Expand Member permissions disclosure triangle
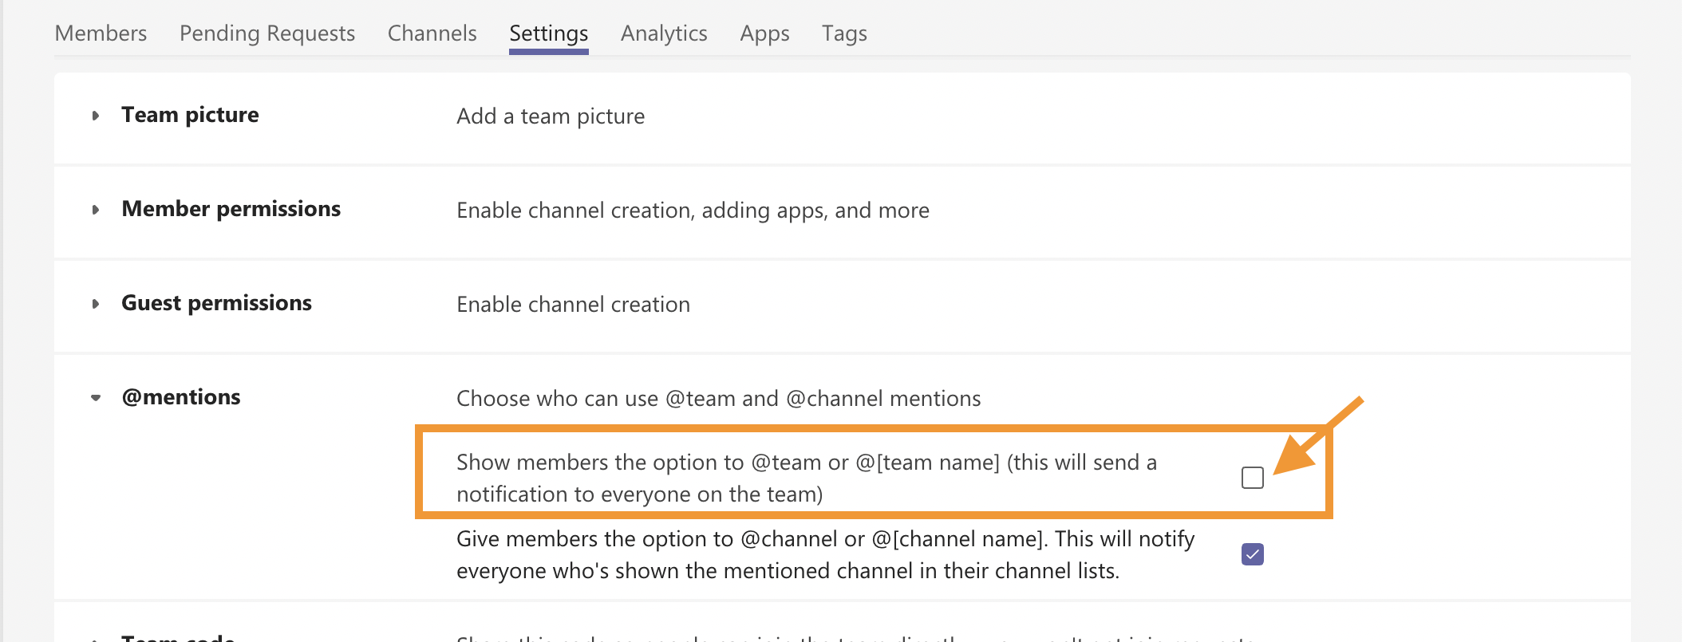 [96, 210]
